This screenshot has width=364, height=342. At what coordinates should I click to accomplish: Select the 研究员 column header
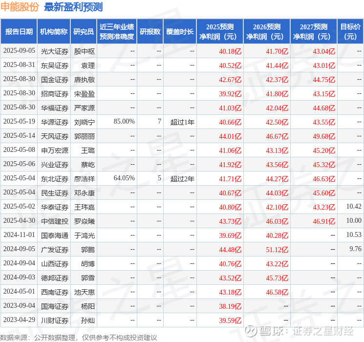pyautogui.click(x=84, y=31)
